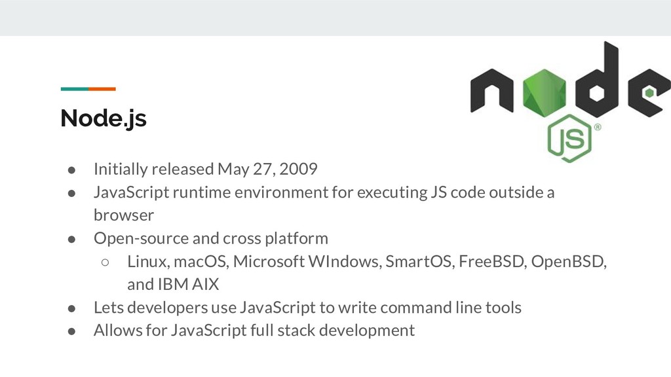Screen dimensions: 671x377
Task: Click the 'Open-source and cross platform' bullet
Action: point(211,238)
